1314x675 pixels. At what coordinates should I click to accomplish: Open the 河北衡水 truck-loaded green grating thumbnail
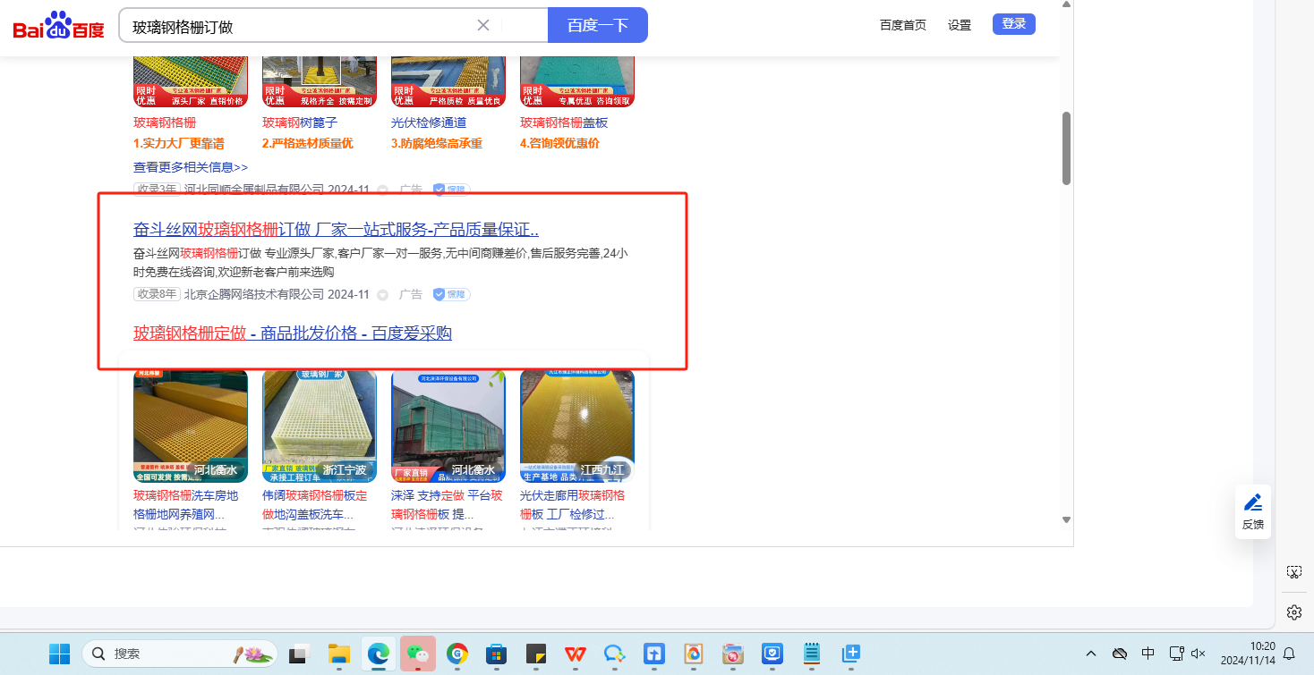448,426
